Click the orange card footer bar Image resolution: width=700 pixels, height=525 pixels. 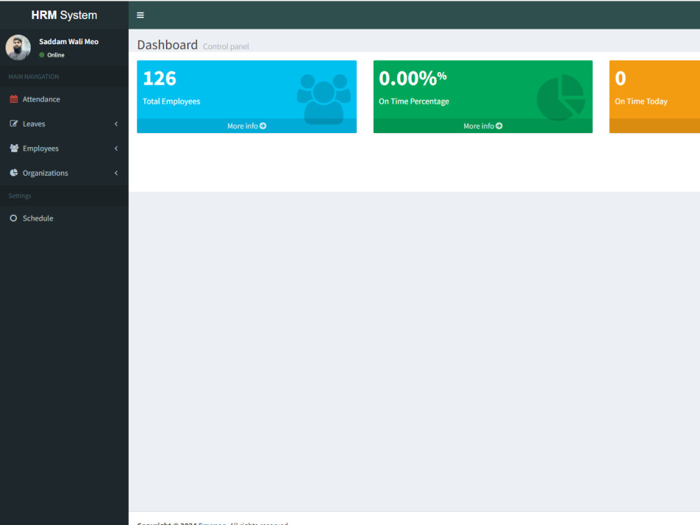tap(654, 126)
